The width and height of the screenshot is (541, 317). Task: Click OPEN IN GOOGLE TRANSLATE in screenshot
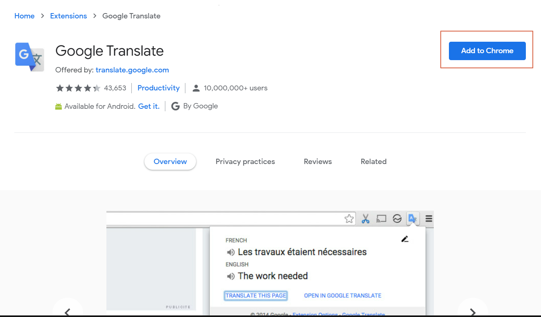pyautogui.click(x=343, y=296)
